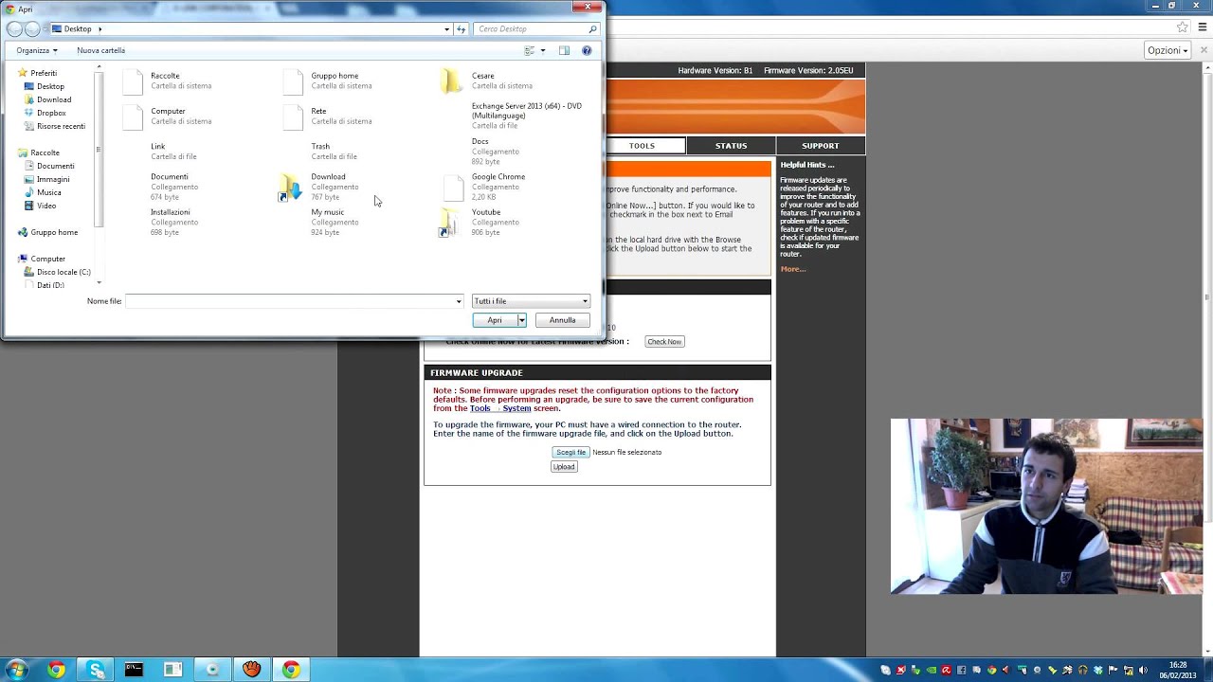Click the Annulla button

click(x=562, y=320)
